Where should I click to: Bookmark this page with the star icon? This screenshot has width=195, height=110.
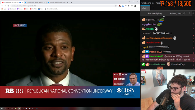click(116, 6)
